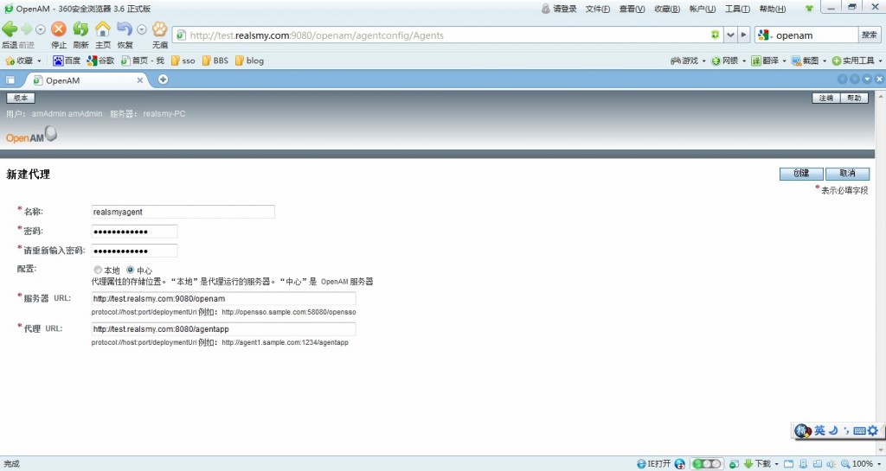Click 请登录 login link
Image resolution: width=886 pixels, height=471 pixels.
coord(559,9)
